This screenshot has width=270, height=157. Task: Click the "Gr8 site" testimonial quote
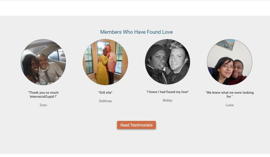[x=105, y=93]
